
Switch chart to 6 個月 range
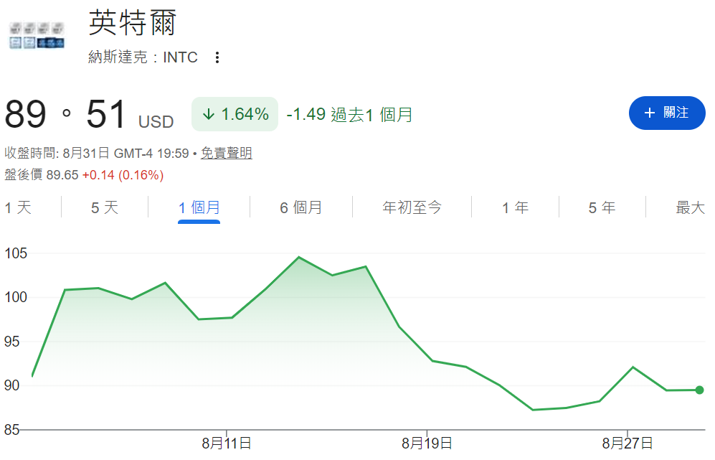point(301,207)
